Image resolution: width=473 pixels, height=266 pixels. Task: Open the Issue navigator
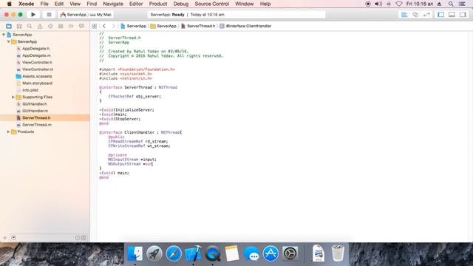coord(40,27)
